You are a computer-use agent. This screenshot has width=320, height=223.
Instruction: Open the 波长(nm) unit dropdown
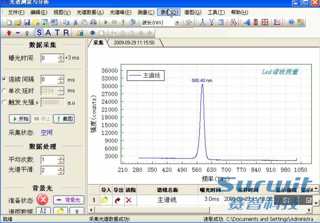[177, 23]
